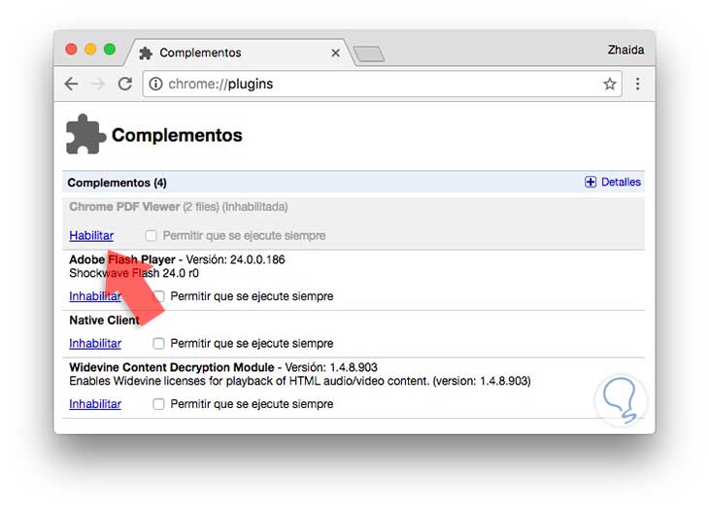Screen dimensions: 709x511
Task: Check always-run box for Chrome PDF Viewer
Action: point(151,236)
